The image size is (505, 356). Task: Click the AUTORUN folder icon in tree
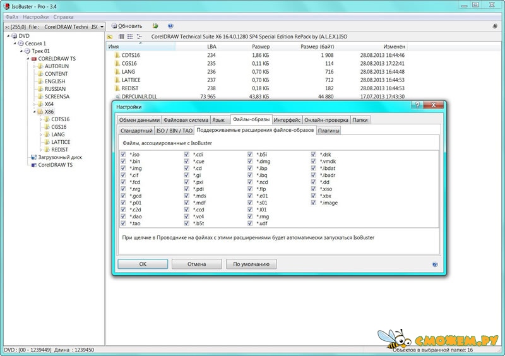point(40,66)
